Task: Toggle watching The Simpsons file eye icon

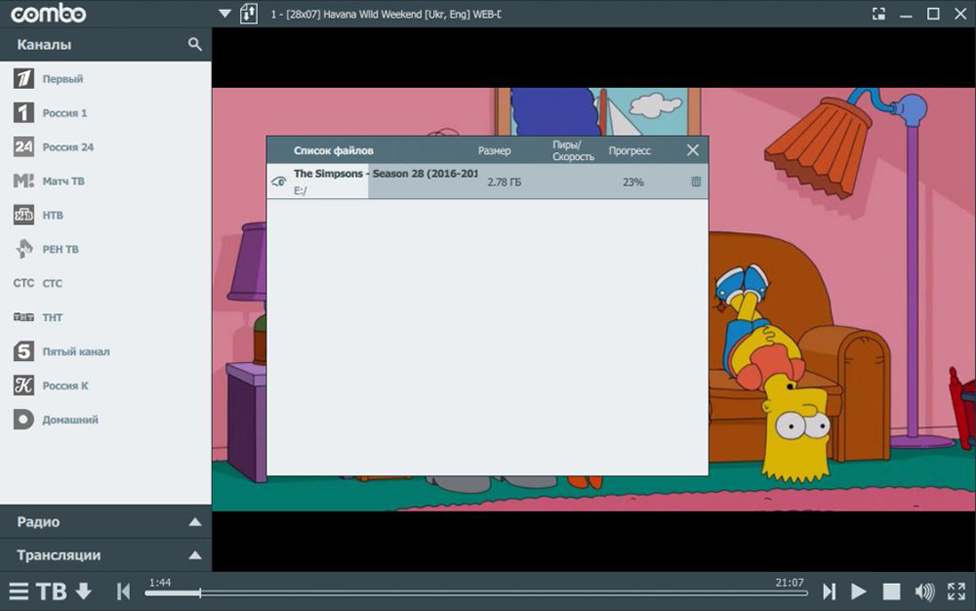Action: point(279,182)
